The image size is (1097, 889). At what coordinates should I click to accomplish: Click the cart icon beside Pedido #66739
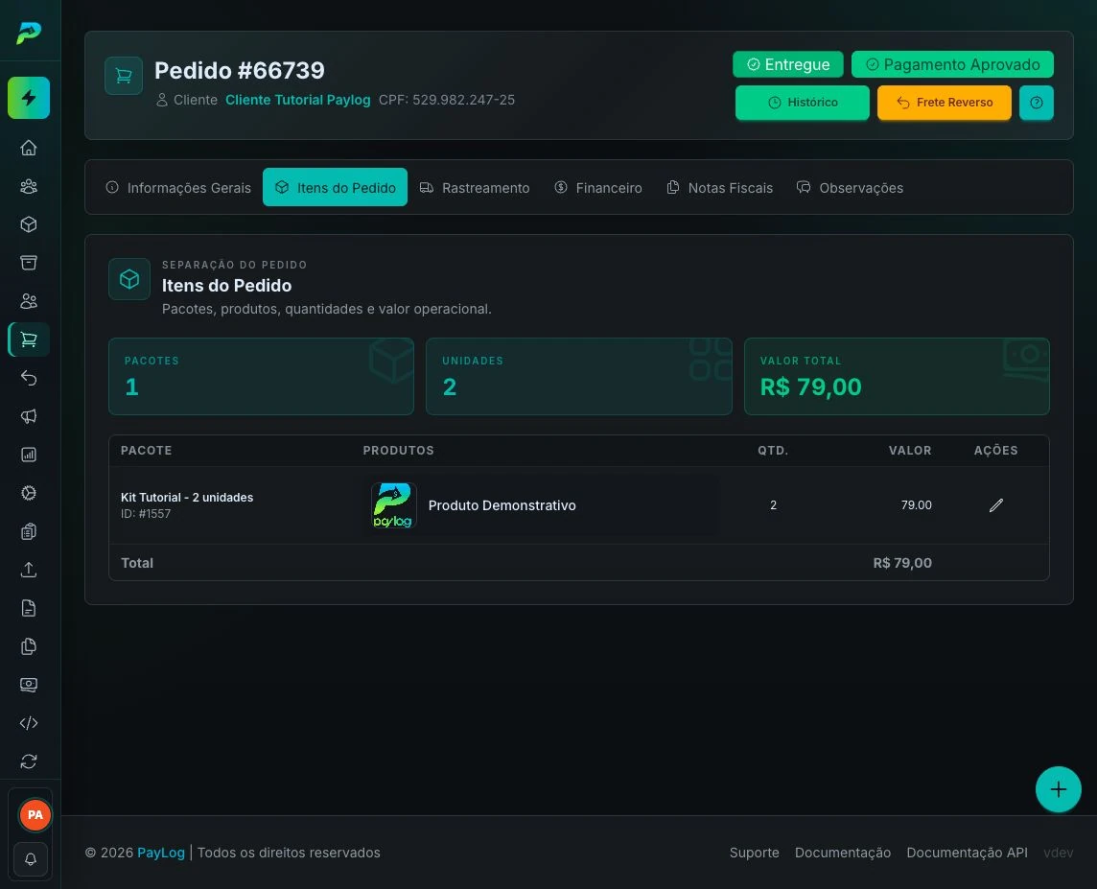124,76
